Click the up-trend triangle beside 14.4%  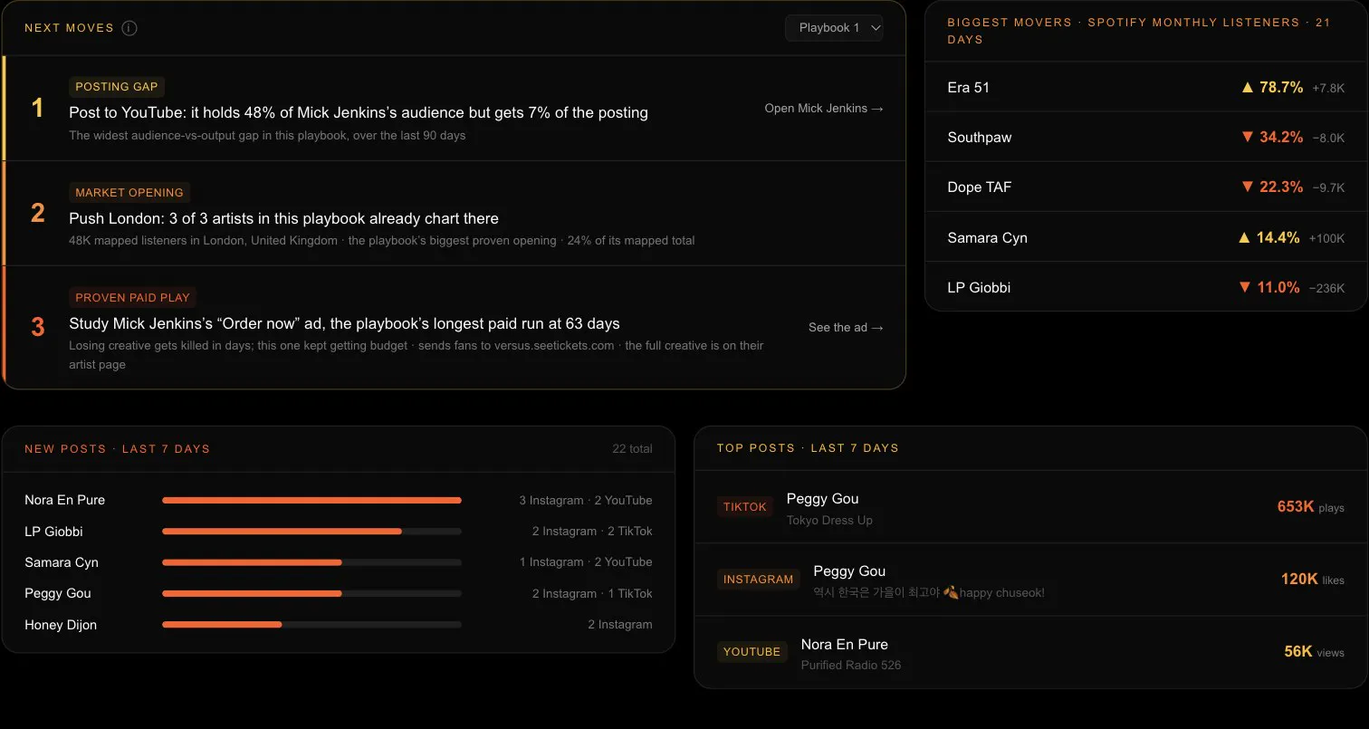(1245, 238)
